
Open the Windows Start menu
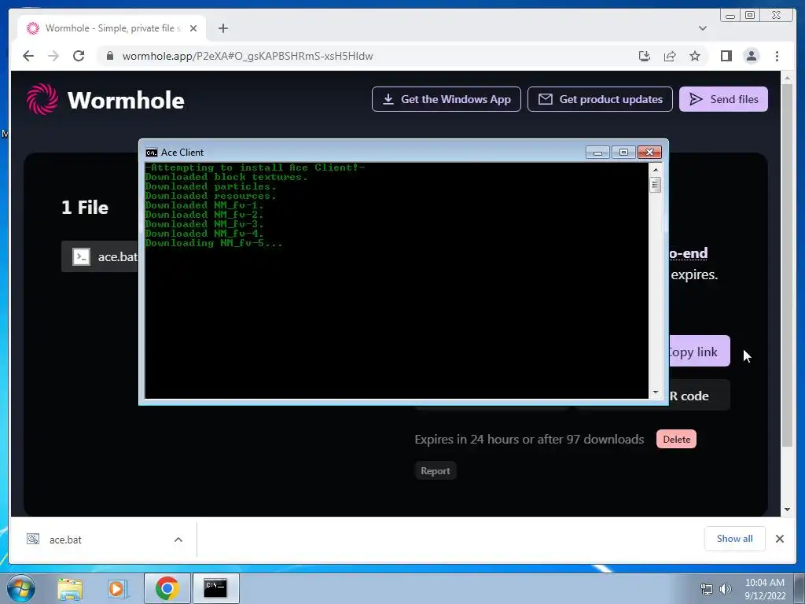[21, 588]
